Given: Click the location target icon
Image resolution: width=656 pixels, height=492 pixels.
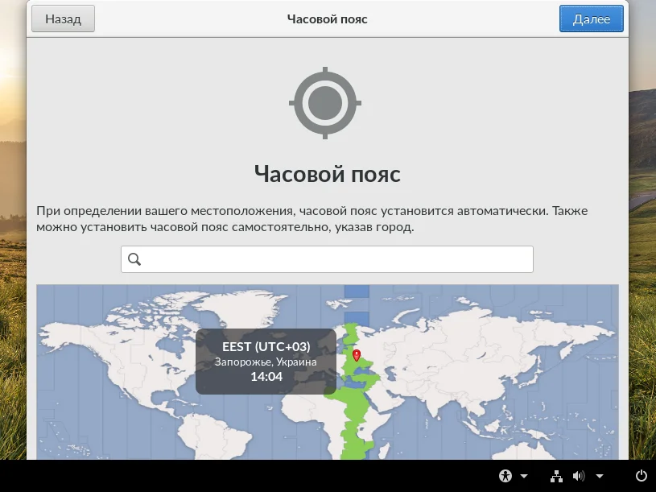Looking at the screenshot, I should tap(325, 103).
